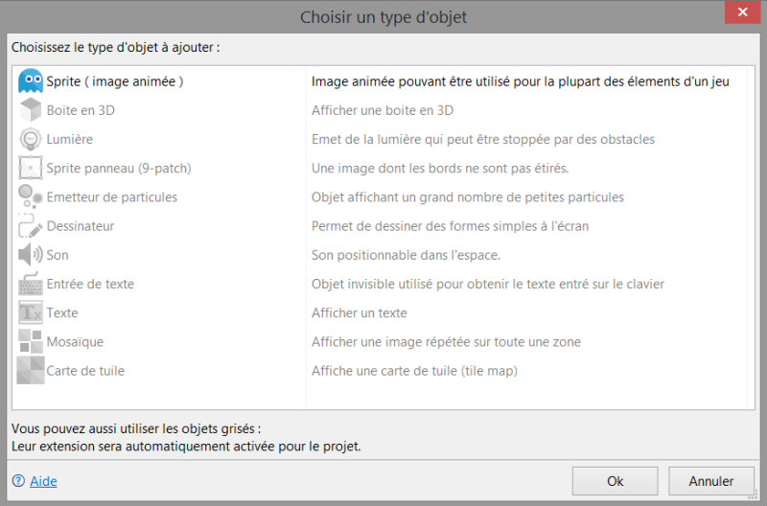Click the Sprite ghost icon
Screen dimensions: 767x506
pos(31,81)
